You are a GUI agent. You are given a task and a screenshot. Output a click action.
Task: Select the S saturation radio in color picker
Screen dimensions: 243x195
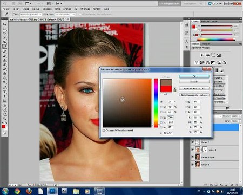point(161,107)
